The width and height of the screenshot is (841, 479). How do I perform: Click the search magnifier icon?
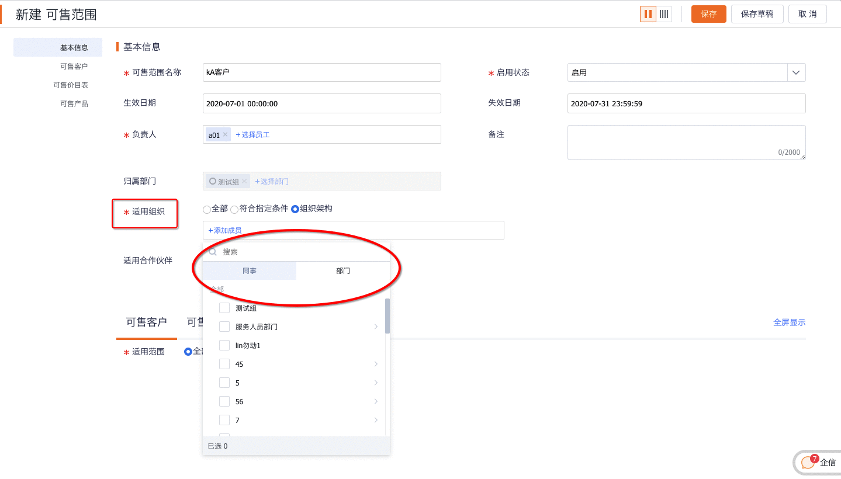coord(213,252)
